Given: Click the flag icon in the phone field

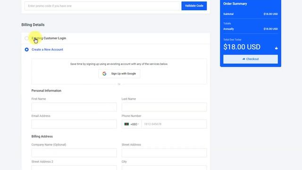Looking at the screenshot, I should pos(126,124).
